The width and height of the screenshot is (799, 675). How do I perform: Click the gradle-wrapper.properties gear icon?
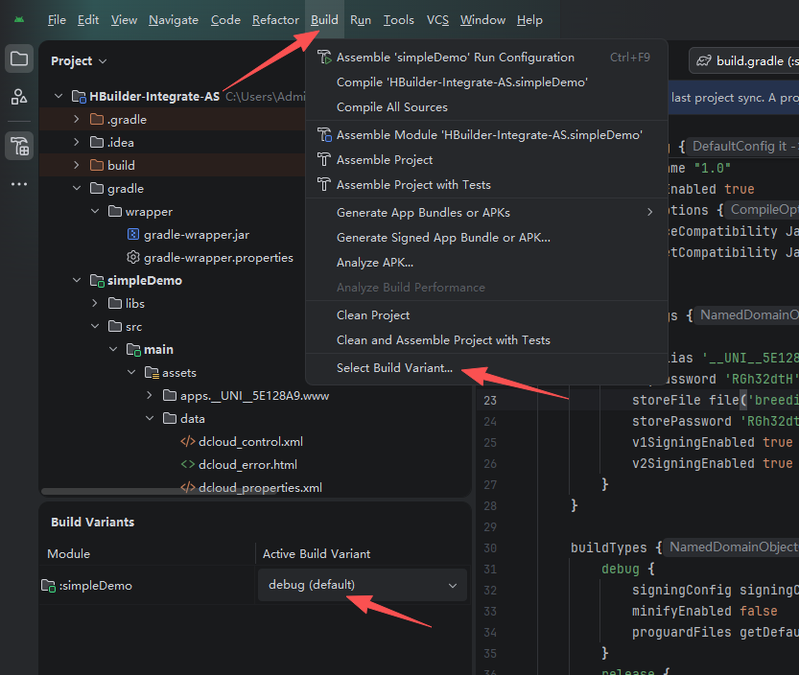point(132,257)
